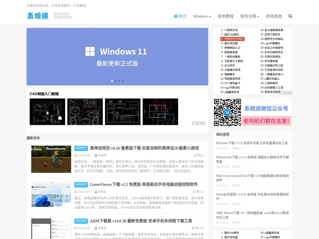Like the ADM下载器 post thumbs-up icon
Screen dimensions: 319x239
(x=193, y=228)
